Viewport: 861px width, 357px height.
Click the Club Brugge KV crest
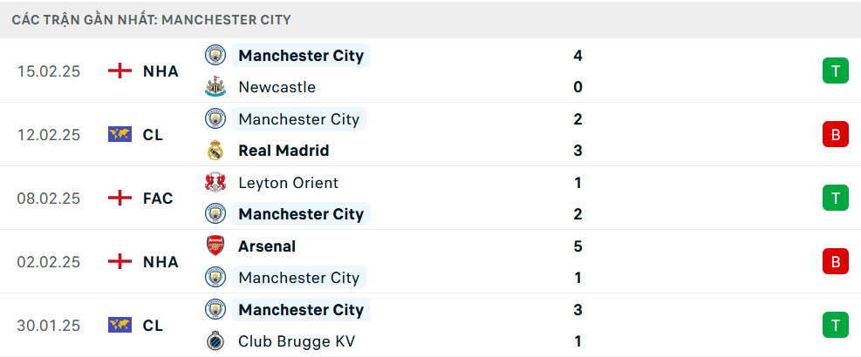click(x=215, y=341)
